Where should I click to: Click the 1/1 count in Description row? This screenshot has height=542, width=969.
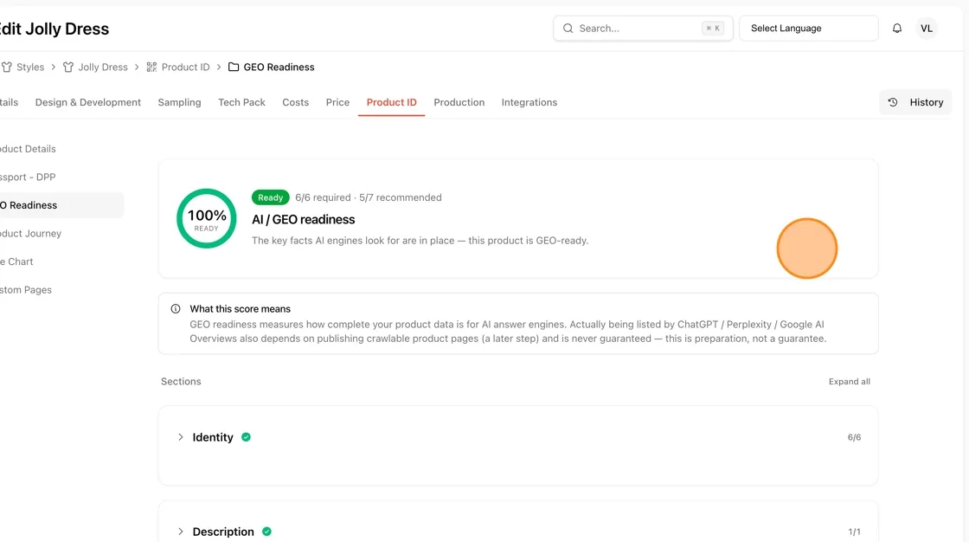pyautogui.click(x=854, y=532)
